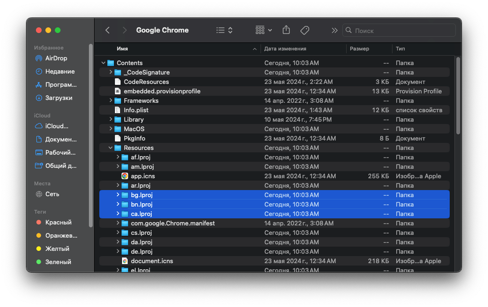Open AirDrop in the sidebar
Screen dimensions: 488x307
56,58
